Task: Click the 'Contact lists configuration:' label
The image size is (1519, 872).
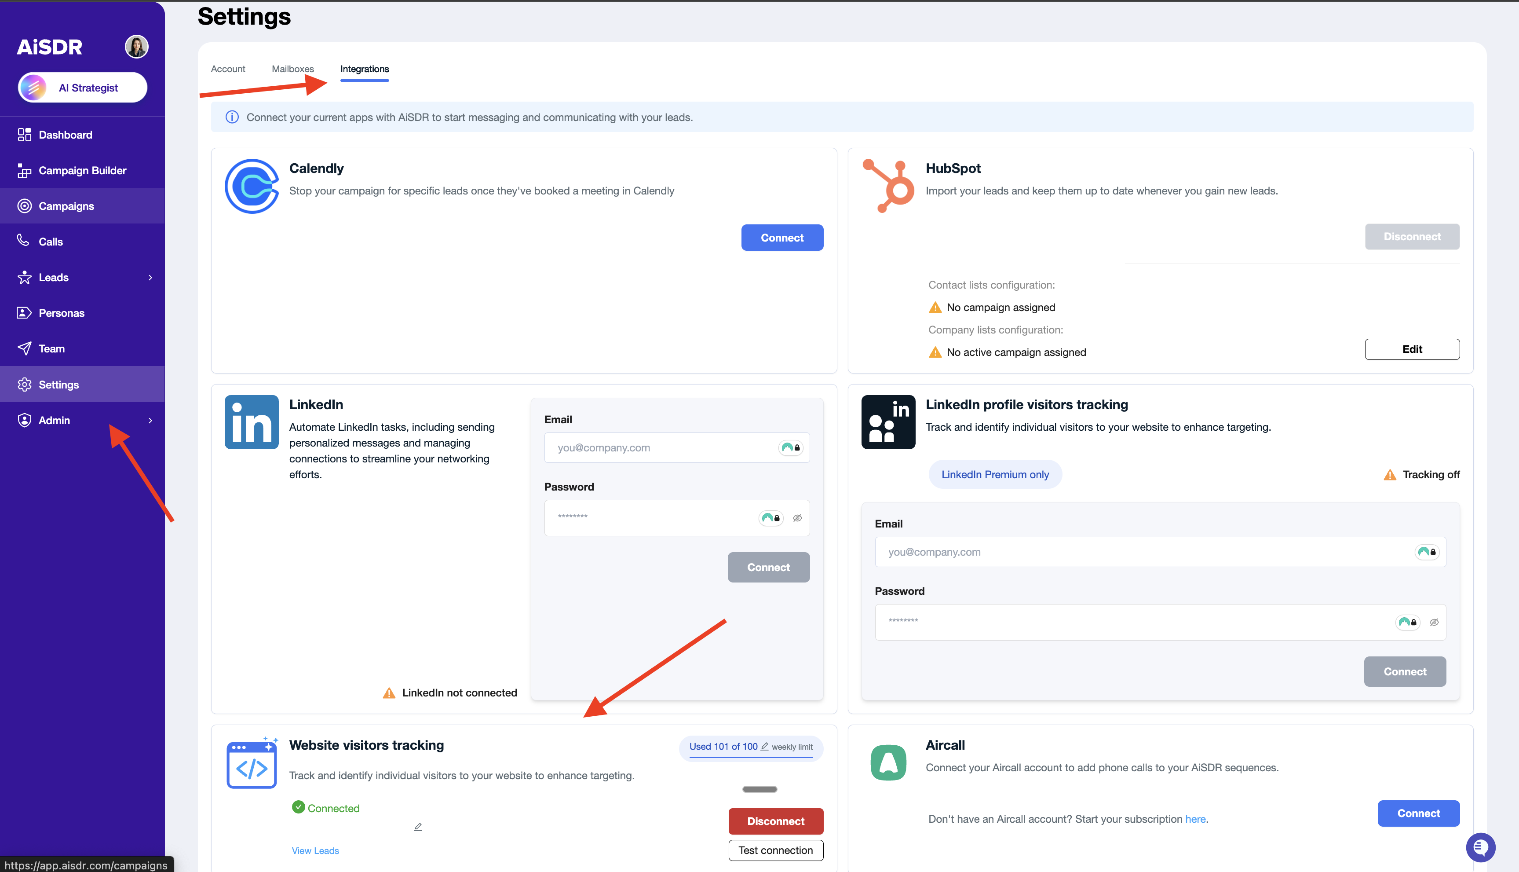Action: [x=991, y=285]
